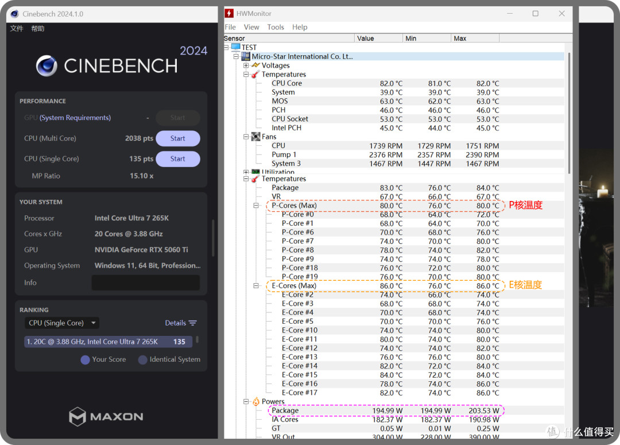Select the ranking entry Intel Core Ultra 7 265K

tap(108, 342)
